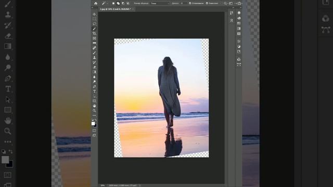
Task: Select the Rectangular Marquee tool
Action: [x=94, y=19]
